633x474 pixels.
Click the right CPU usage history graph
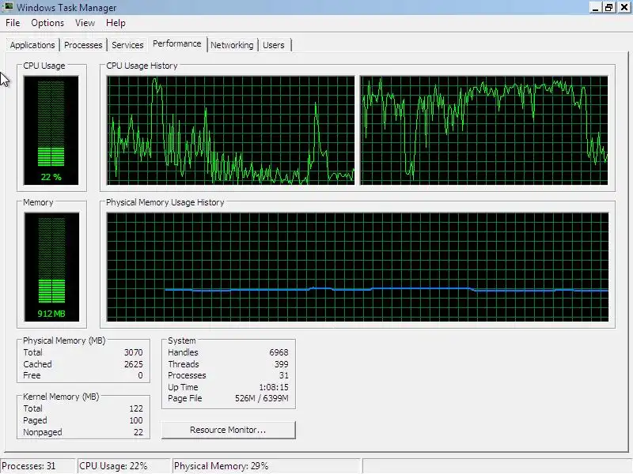click(484, 130)
